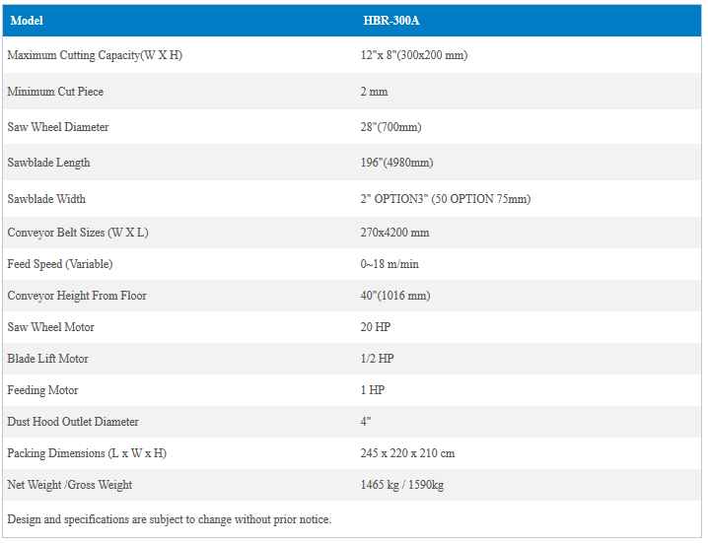Screen dimensions: 708x543
Task: Select the Minimum Cut Piece label
Action: [55, 92]
